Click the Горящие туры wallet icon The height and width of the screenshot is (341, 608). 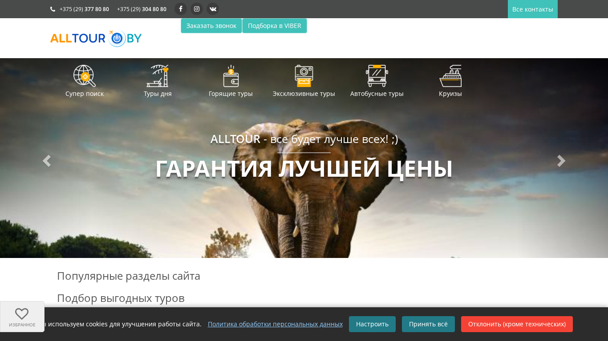coord(231,76)
